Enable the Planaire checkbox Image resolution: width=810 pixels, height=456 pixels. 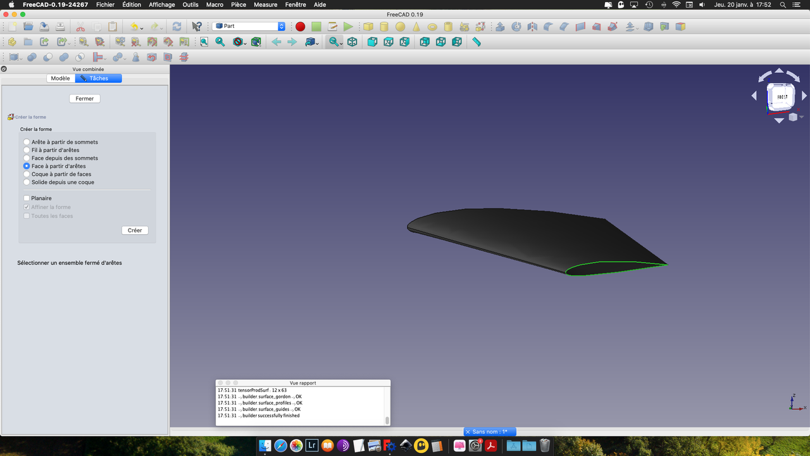click(27, 198)
